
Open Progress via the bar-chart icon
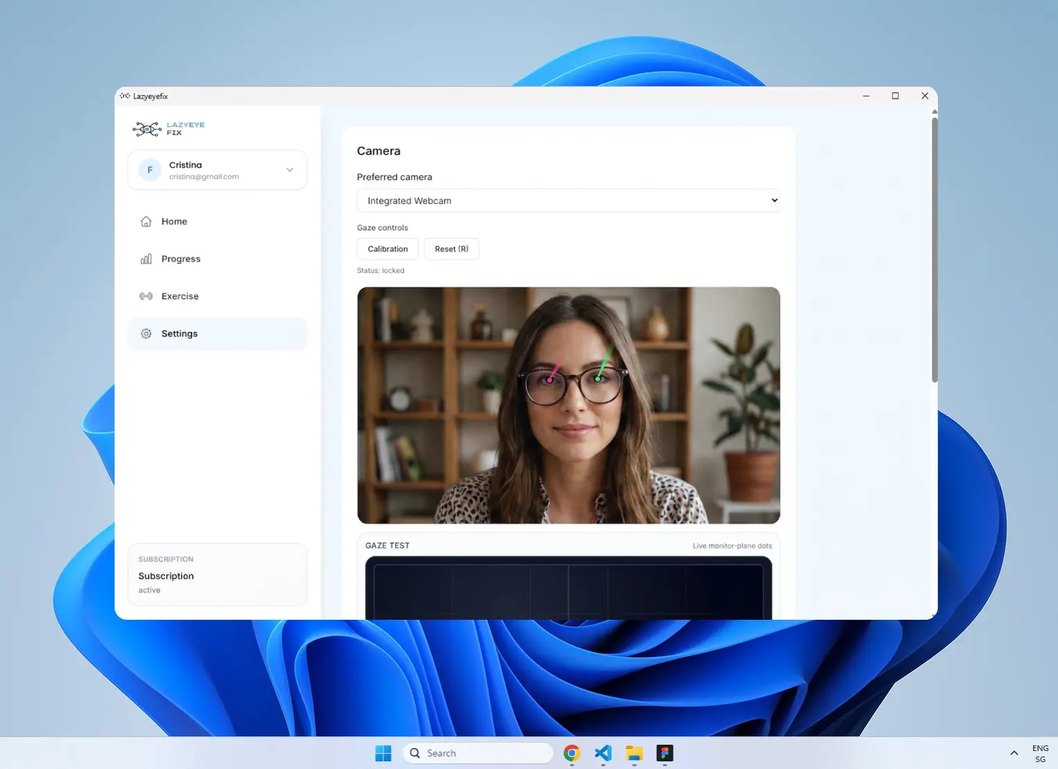pyautogui.click(x=146, y=258)
